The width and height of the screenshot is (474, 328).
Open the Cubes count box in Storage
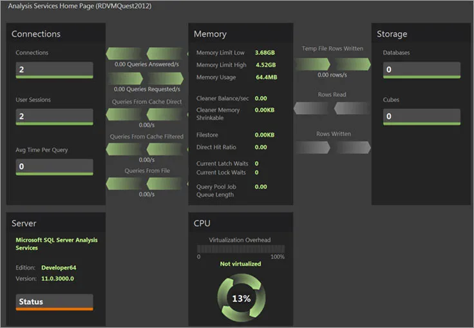coord(421,116)
